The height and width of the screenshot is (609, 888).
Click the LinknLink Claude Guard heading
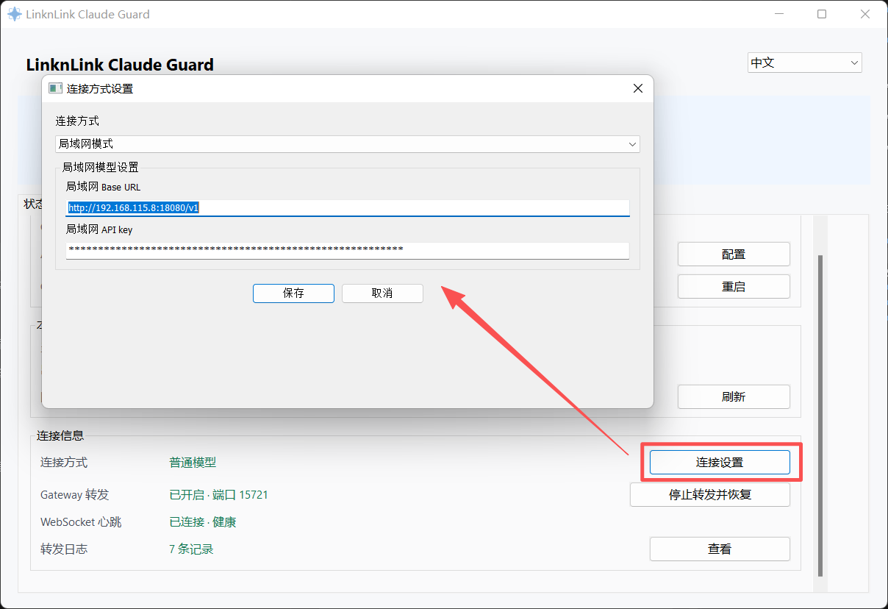[120, 65]
